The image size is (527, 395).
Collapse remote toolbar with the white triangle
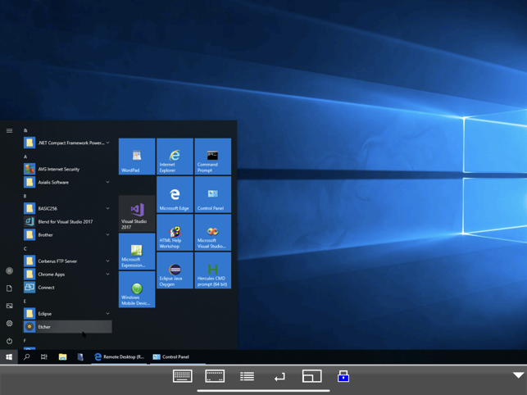518,375
